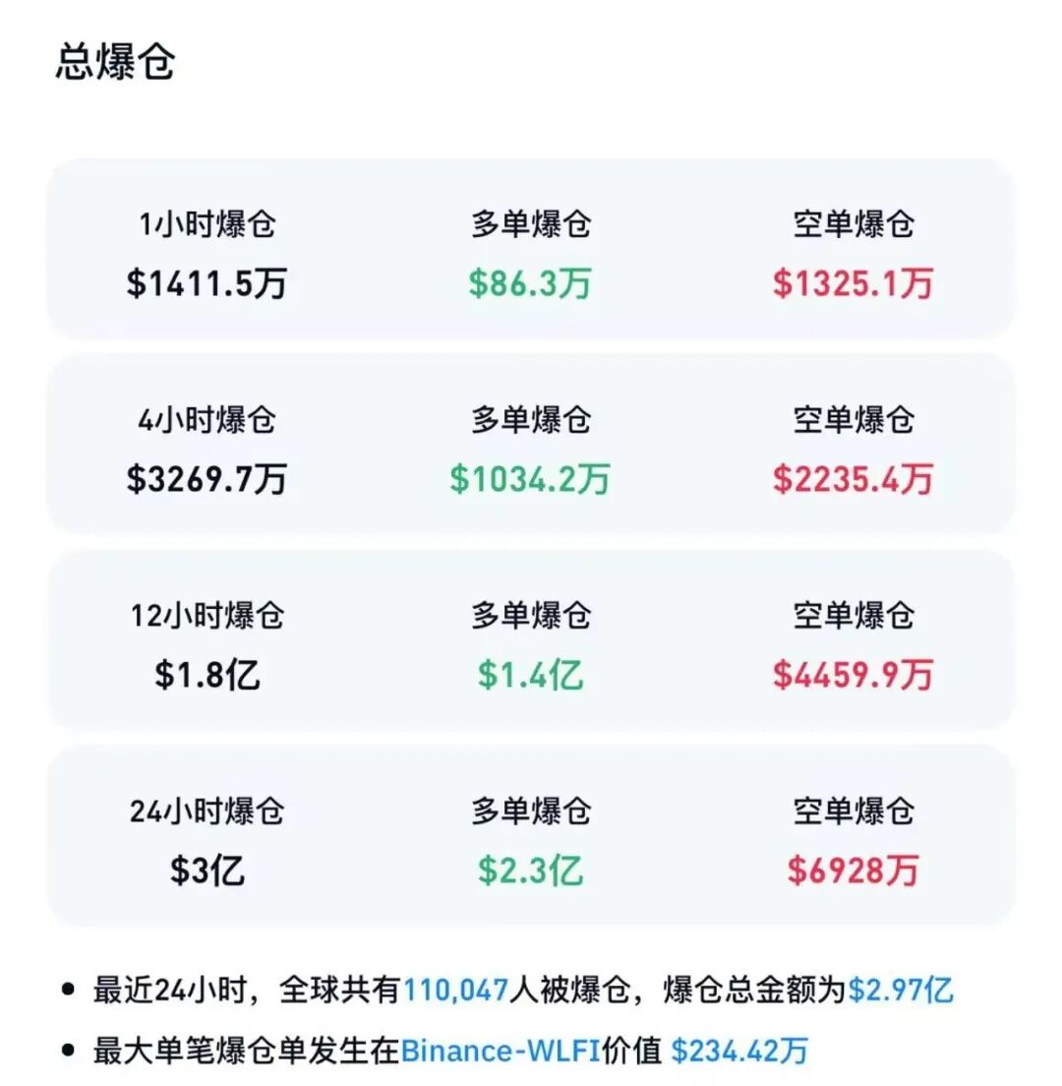
Task: Select the 12小时爆仓 total $1.8亿
Action: (x=206, y=675)
